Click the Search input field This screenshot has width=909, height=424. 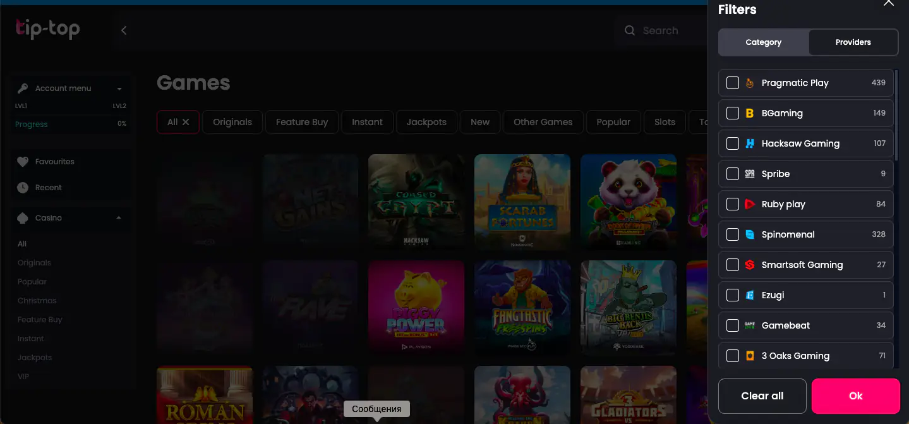click(x=660, y=30)
